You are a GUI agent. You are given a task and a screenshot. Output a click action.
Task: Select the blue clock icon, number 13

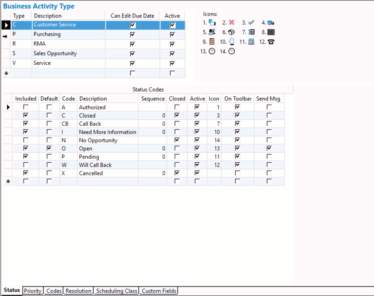click(x=211, y=51)
